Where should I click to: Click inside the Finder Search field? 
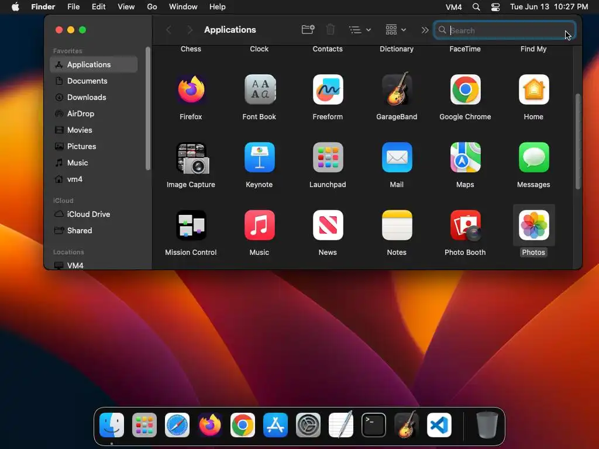[504, 30]
